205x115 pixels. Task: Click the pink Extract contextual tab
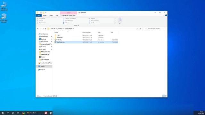coord(69,13)
